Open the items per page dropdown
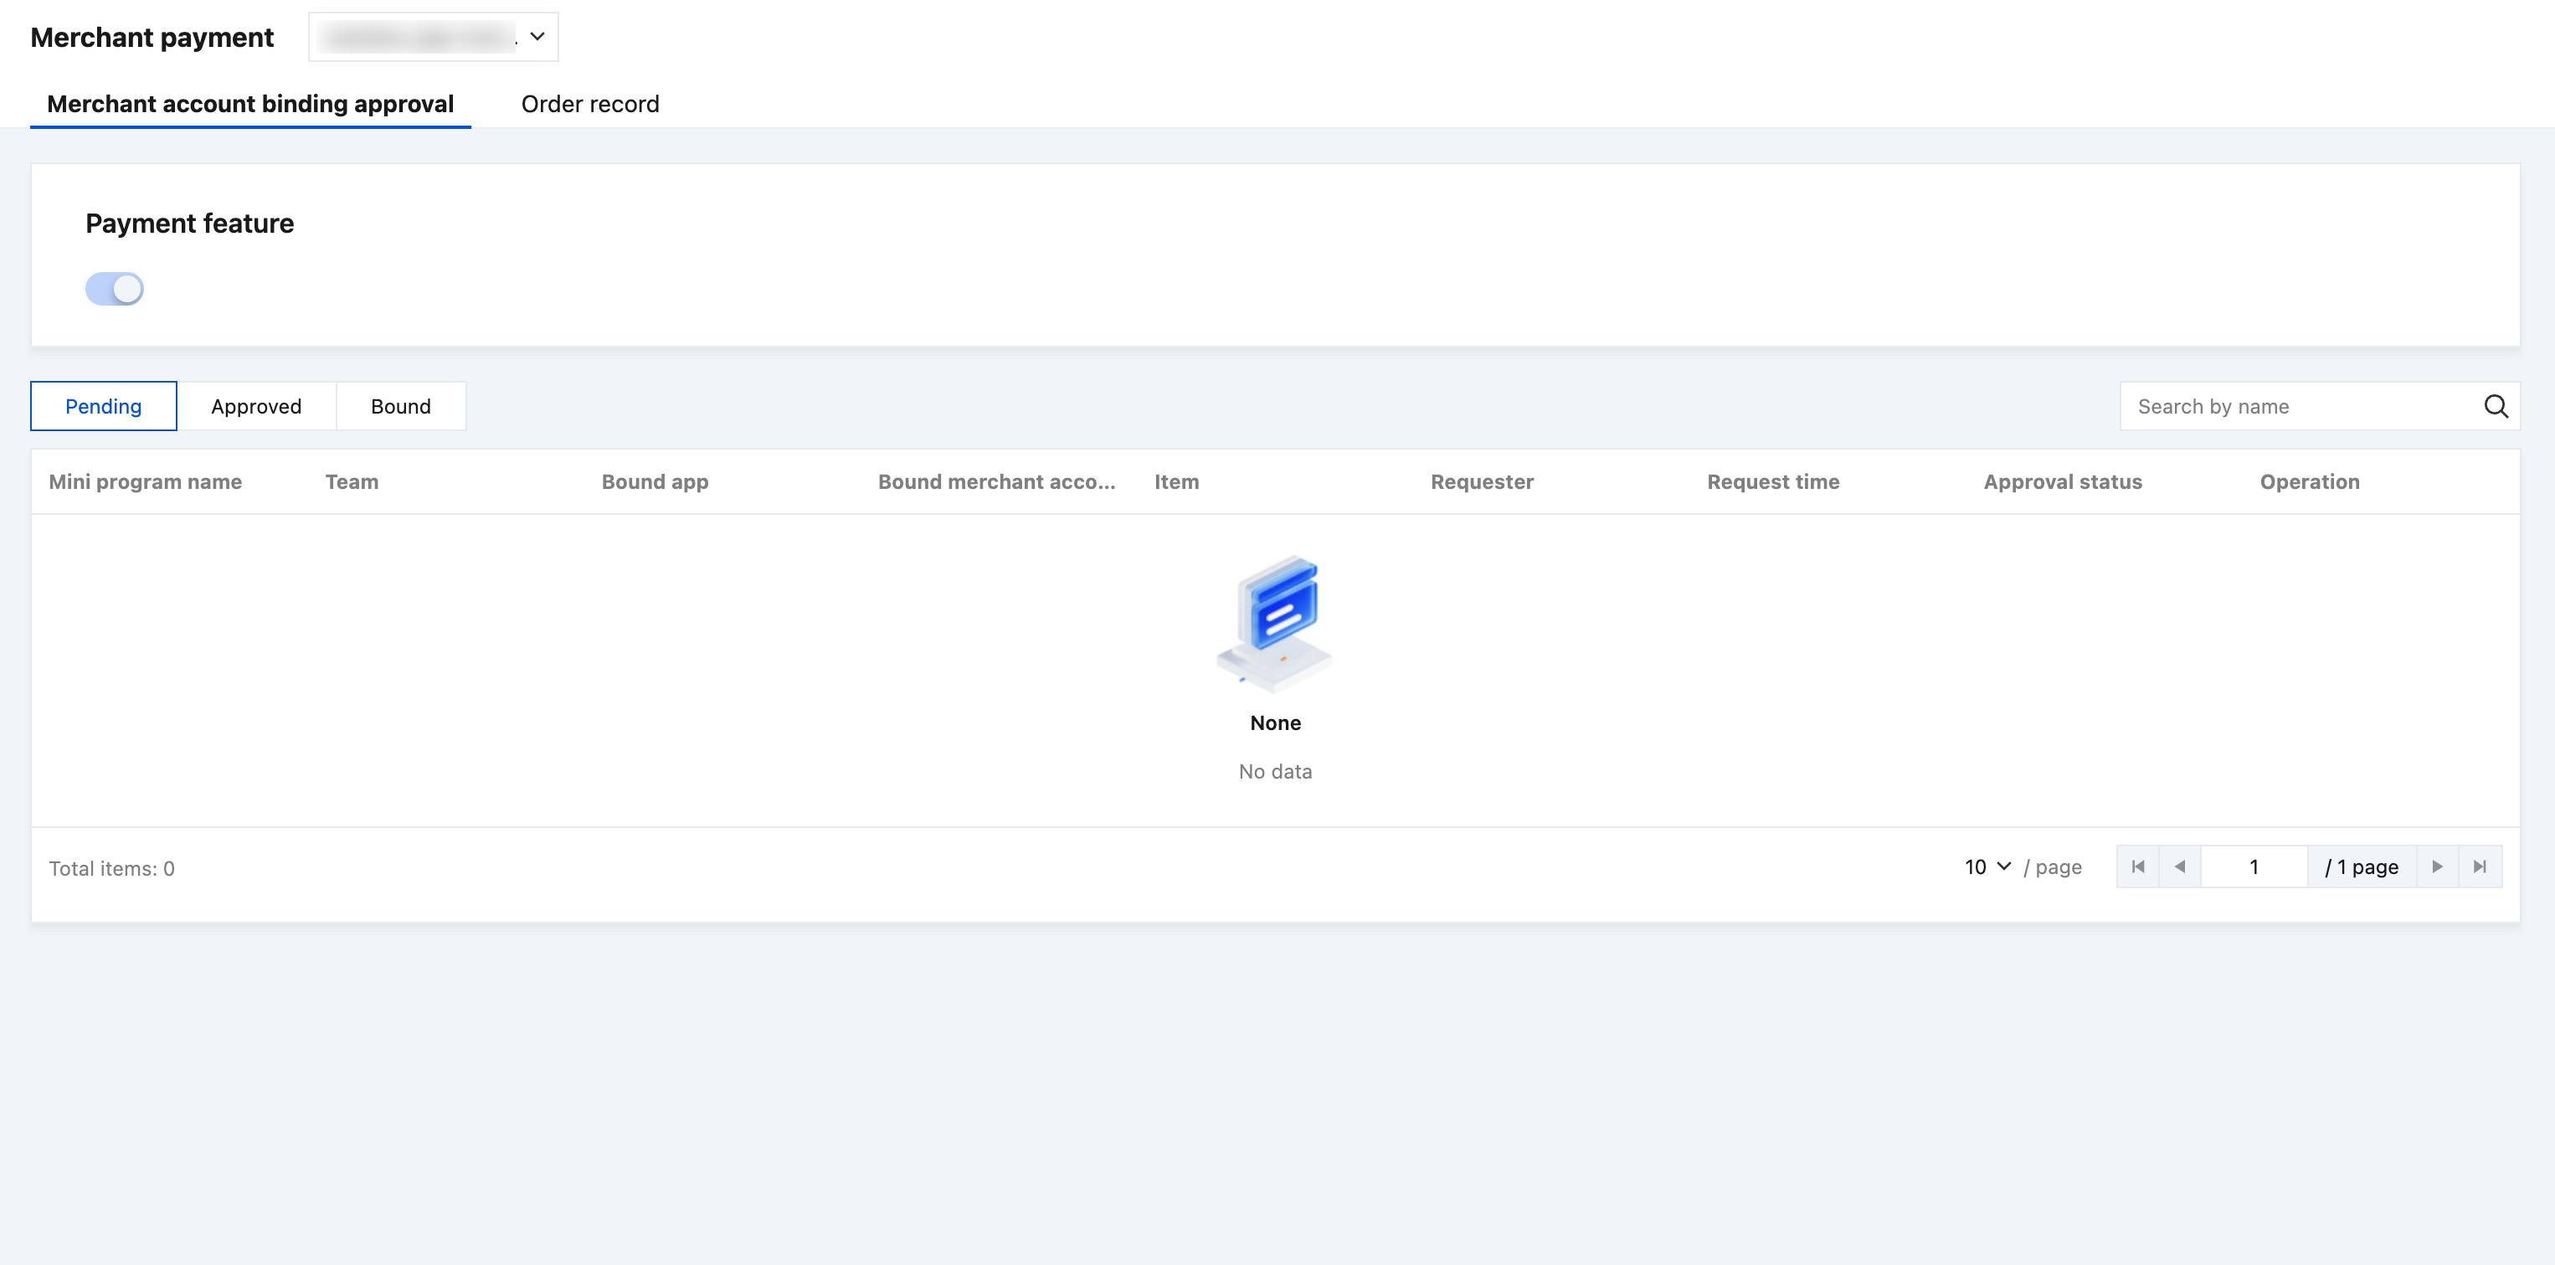 [x=1987, y=866]
